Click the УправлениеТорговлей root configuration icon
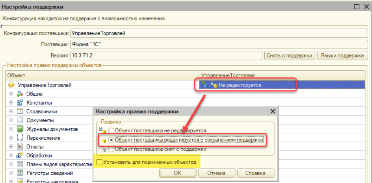Image resolution: width=372 pixels, height=183 pixels. tap(11, 85)
